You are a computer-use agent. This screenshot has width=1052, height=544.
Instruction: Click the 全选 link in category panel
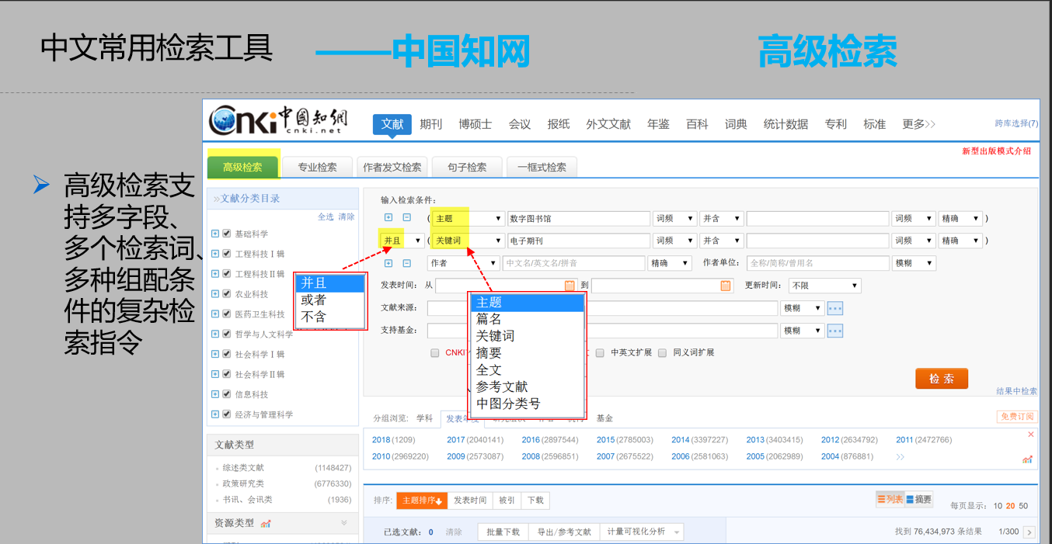click(326, 217)
